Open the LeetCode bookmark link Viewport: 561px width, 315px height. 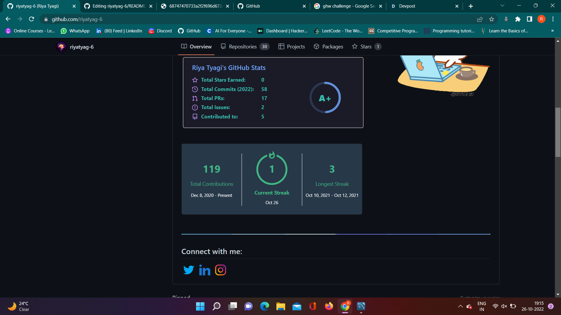tap(338, 31)
